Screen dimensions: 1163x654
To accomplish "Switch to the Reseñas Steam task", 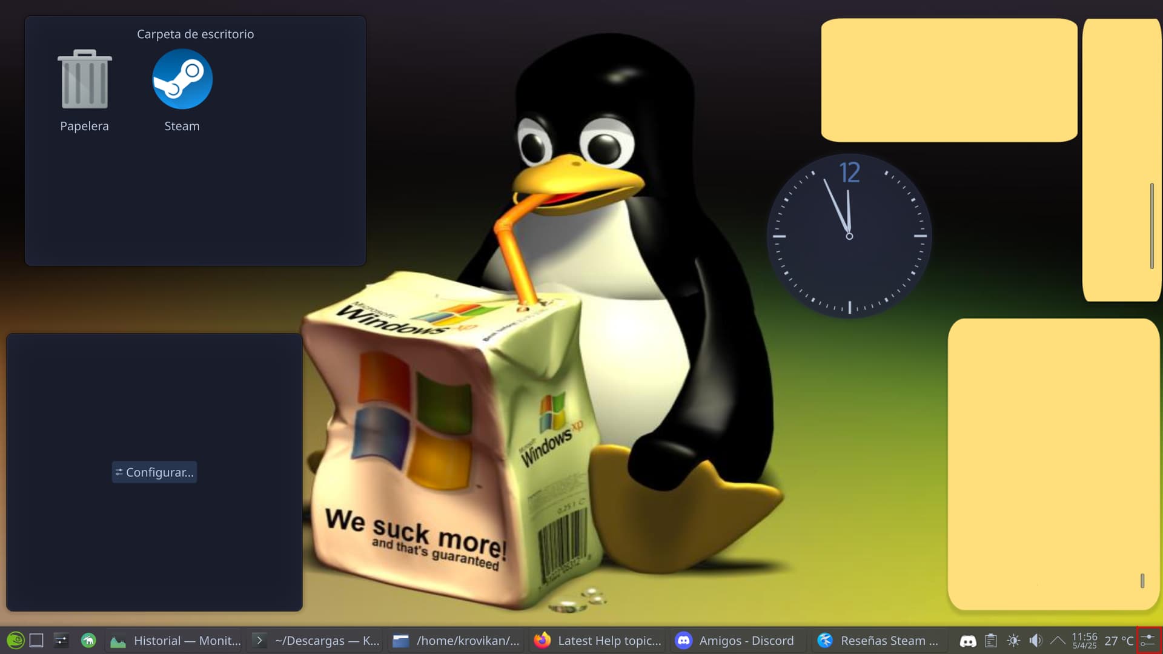I will (x=880, y=640).
